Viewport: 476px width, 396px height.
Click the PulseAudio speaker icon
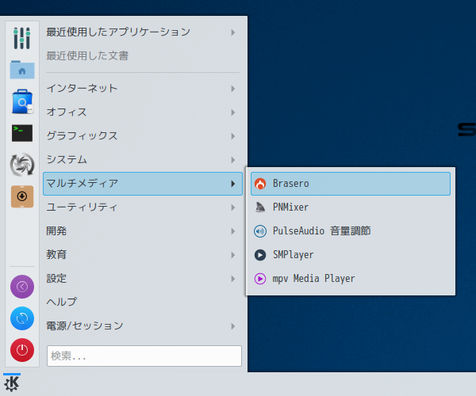click(x=260, y=231)
